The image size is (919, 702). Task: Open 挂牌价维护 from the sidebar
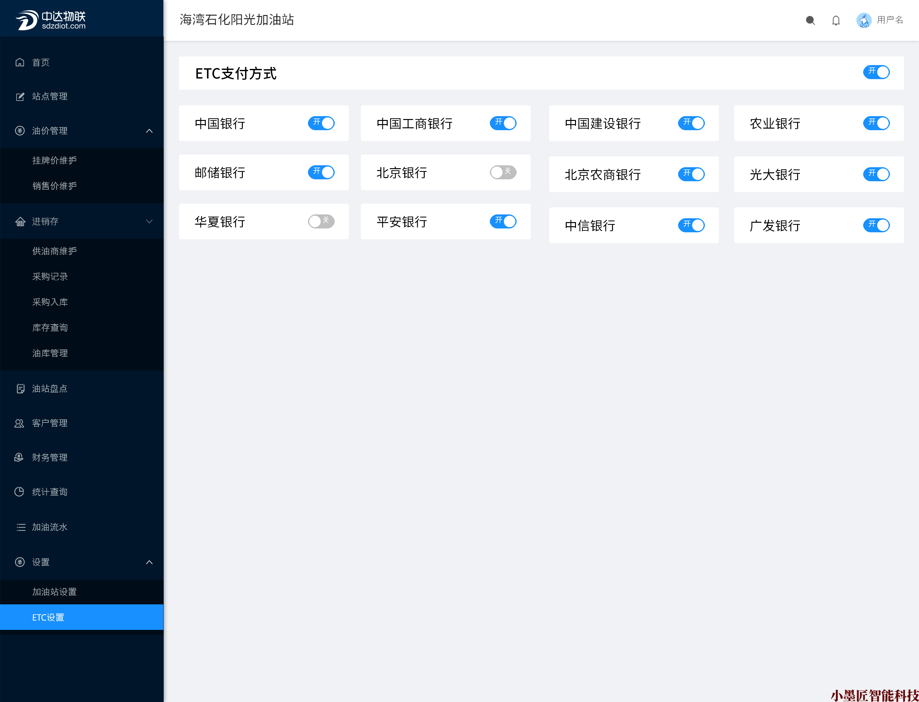[54, 161]
